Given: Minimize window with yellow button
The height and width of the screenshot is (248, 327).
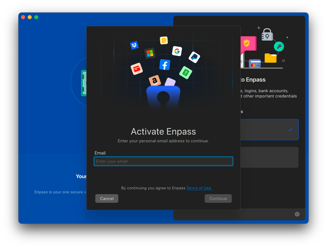Looking at the screenshot, I should point(30,17).
